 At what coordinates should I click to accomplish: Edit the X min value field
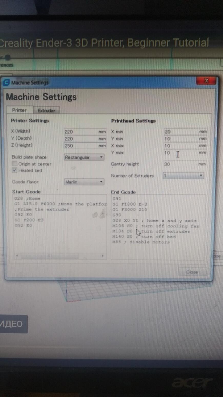tap(185, 131)
